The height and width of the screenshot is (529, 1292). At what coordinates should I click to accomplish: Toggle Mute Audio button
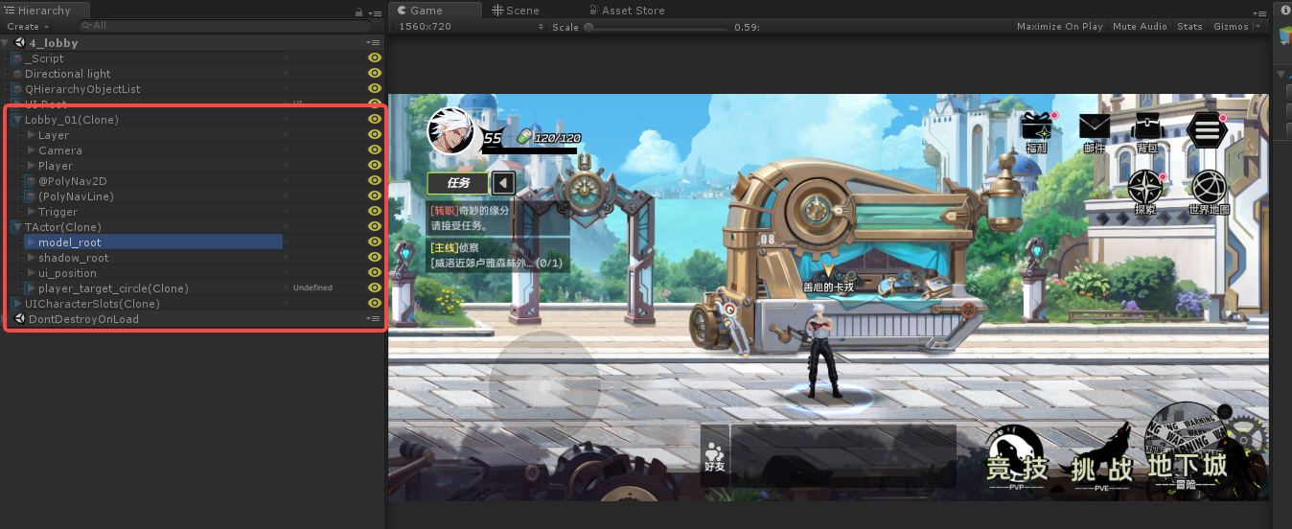coord(1140,27)
